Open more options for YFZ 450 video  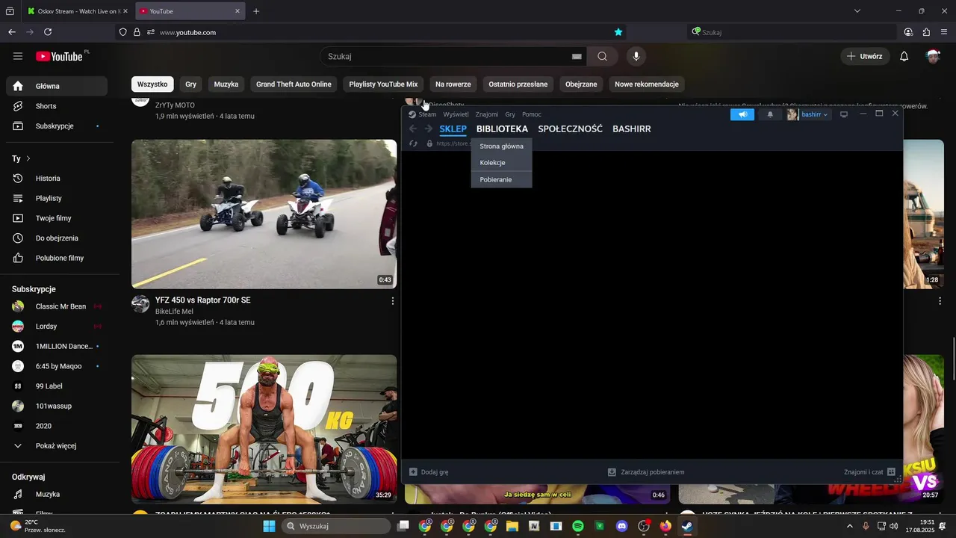click(393, 300)
